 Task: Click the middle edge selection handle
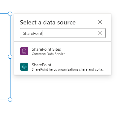pos(10,57)
